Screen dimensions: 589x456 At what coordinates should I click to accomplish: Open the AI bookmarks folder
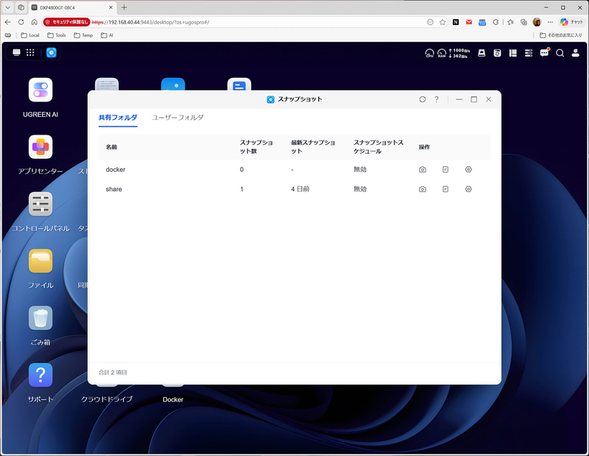107,35
